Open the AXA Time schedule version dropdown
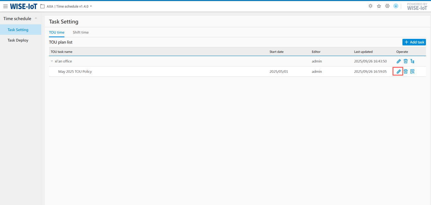The width and height of the screenshot is (431, 205). 91,6
